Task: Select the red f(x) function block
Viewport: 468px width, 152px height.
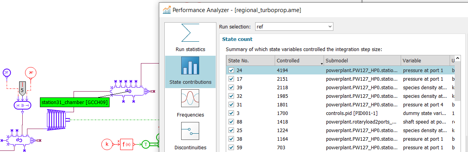Action: pyautogui.click(x=126, y=144)
